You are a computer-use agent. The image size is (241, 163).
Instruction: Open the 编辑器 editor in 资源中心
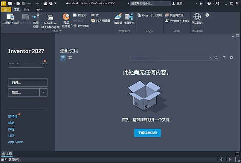[x=118, y=19]
